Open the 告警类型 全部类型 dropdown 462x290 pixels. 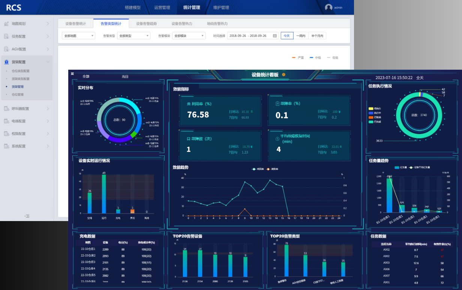[x=133, y=36]
